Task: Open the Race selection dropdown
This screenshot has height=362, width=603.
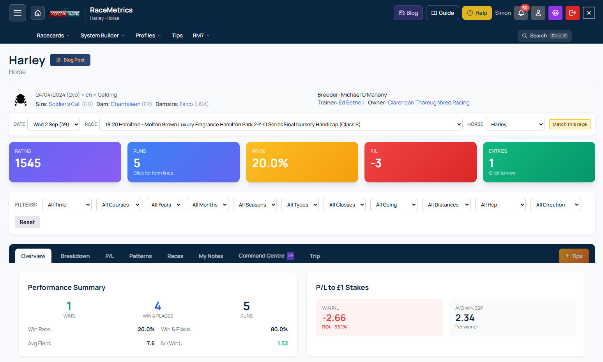Action: 281,124
